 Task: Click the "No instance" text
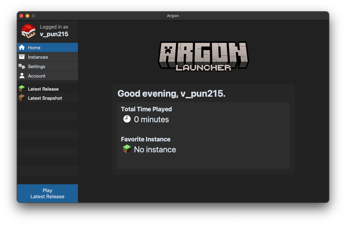tap(155, 150)
